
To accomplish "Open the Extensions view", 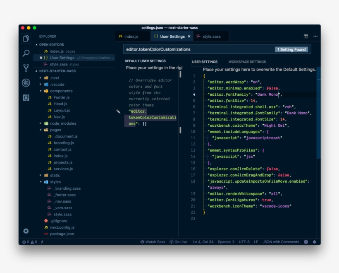I will (x=26, y=97).
